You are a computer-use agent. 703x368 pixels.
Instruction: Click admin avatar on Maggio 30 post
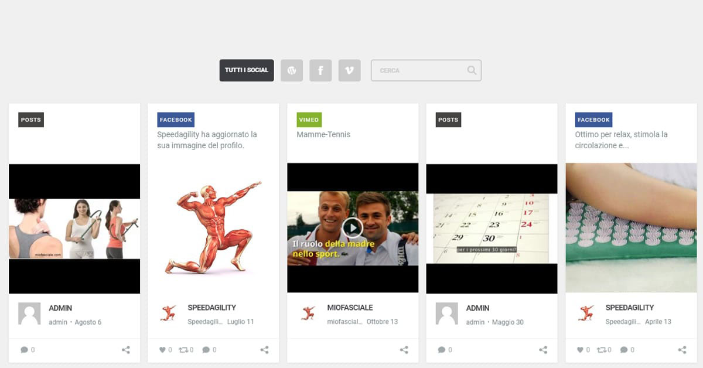(447, 314)
